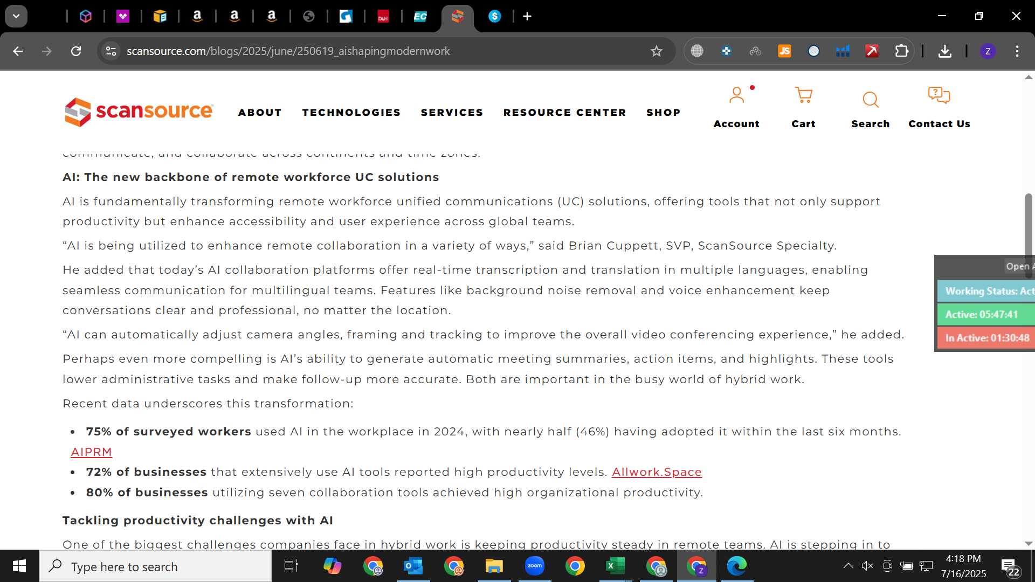Click the Active 05:47:41 timer bar
The image size is (1035, 582).
click(x=986, y=315)
